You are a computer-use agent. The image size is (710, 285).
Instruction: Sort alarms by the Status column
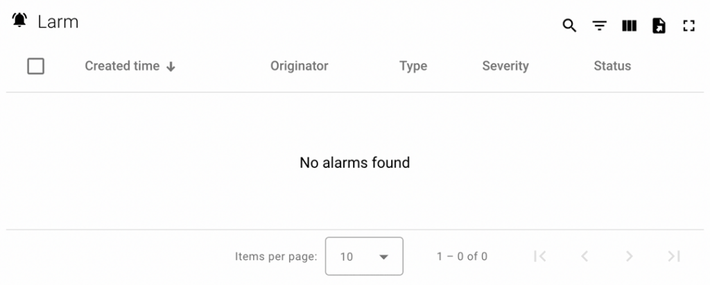(x=612, y=67)
